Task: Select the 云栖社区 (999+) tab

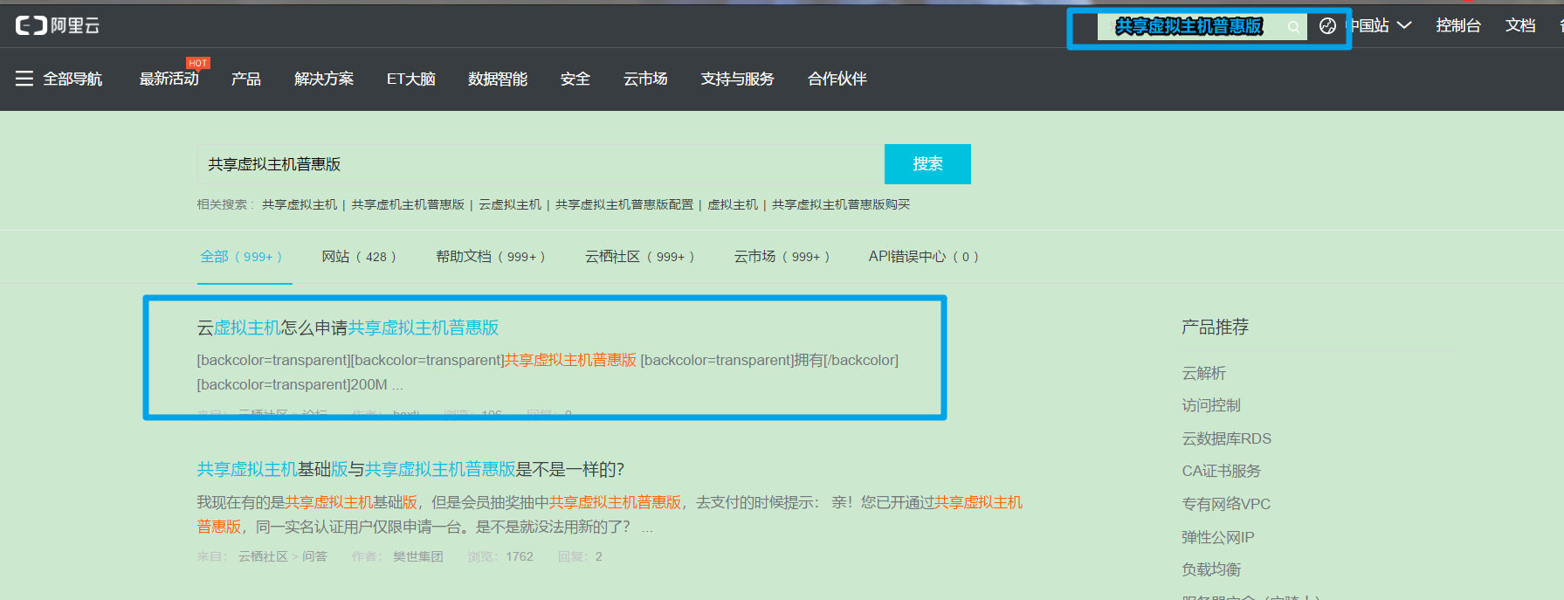Action: (640, 257)
